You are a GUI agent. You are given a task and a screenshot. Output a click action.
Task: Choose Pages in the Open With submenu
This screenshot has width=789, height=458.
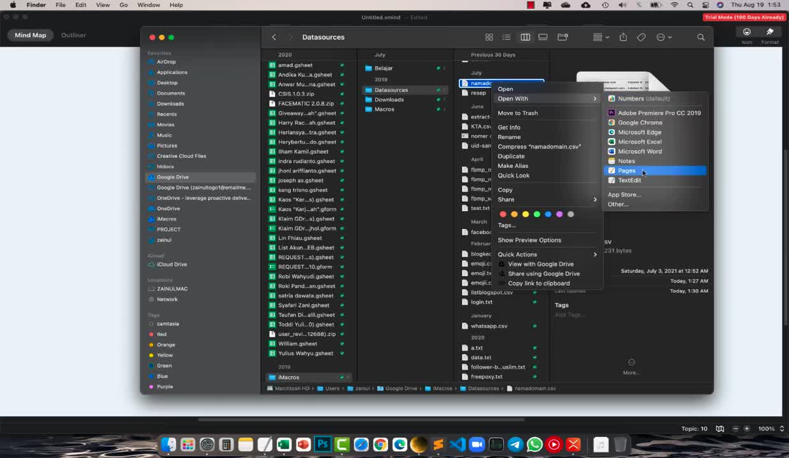655,170
